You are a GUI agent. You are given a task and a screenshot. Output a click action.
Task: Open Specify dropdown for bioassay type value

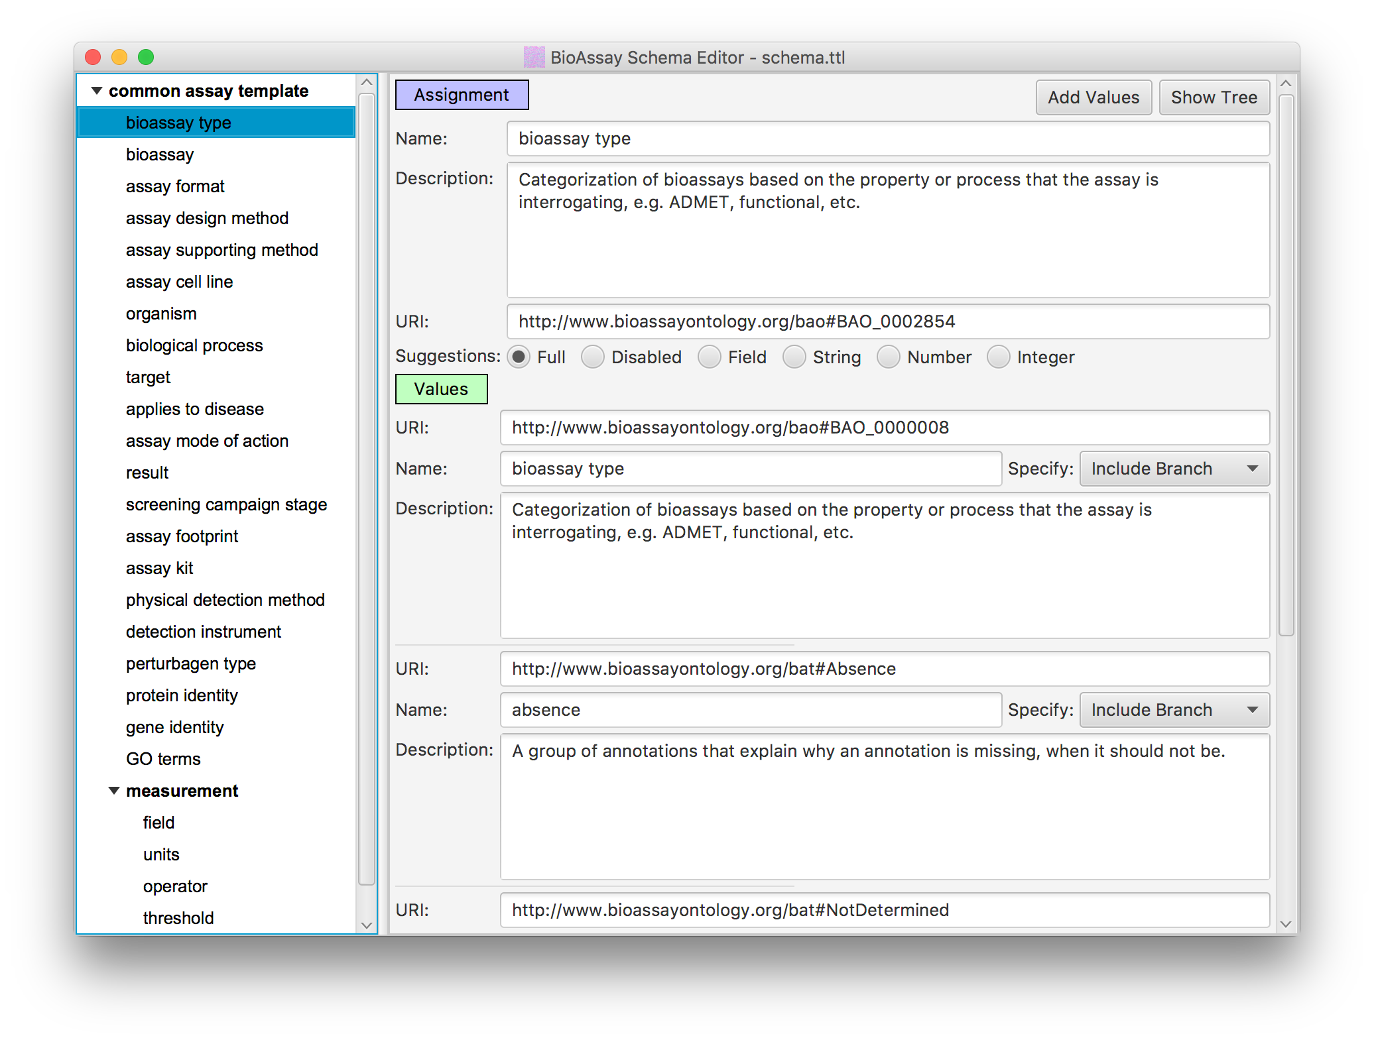[1174, 469]
